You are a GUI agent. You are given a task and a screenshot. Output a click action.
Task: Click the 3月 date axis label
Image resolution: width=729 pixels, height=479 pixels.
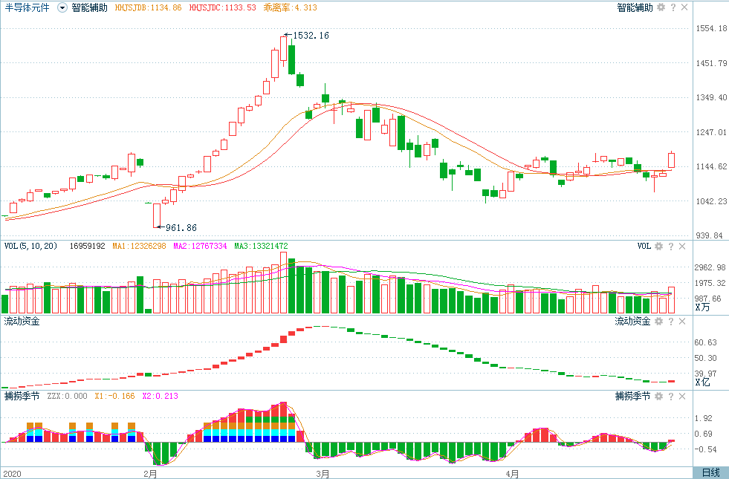point(323,474)
